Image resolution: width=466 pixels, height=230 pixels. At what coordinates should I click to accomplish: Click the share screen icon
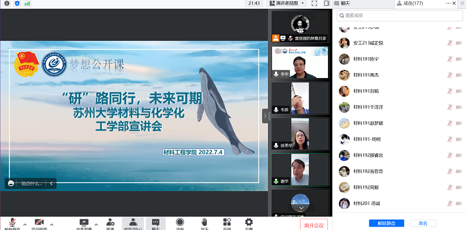(84, 222)
